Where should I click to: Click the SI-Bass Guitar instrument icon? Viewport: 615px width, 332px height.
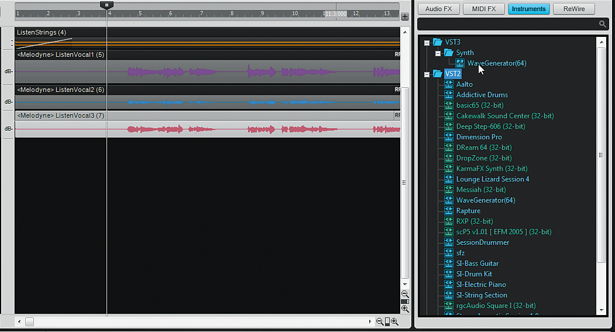coord(449,263)
